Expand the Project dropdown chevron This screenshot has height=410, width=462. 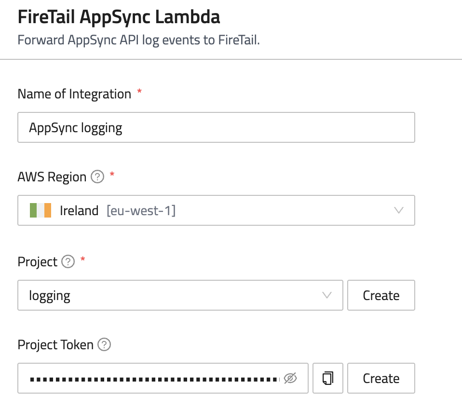click(x=326, y=295)
